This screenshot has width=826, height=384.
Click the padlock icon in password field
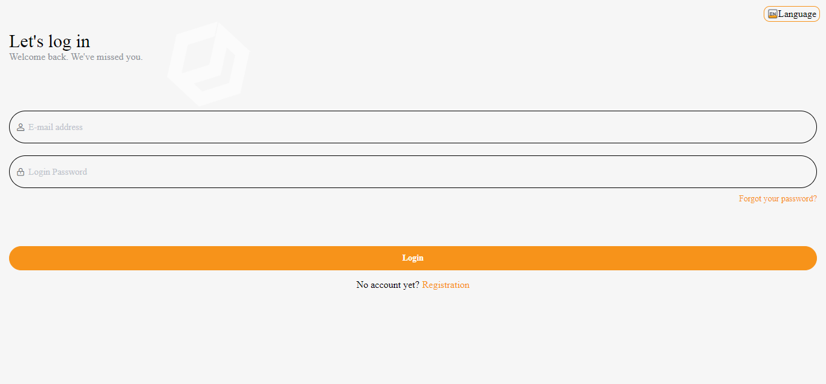click(x=21, y=172)
